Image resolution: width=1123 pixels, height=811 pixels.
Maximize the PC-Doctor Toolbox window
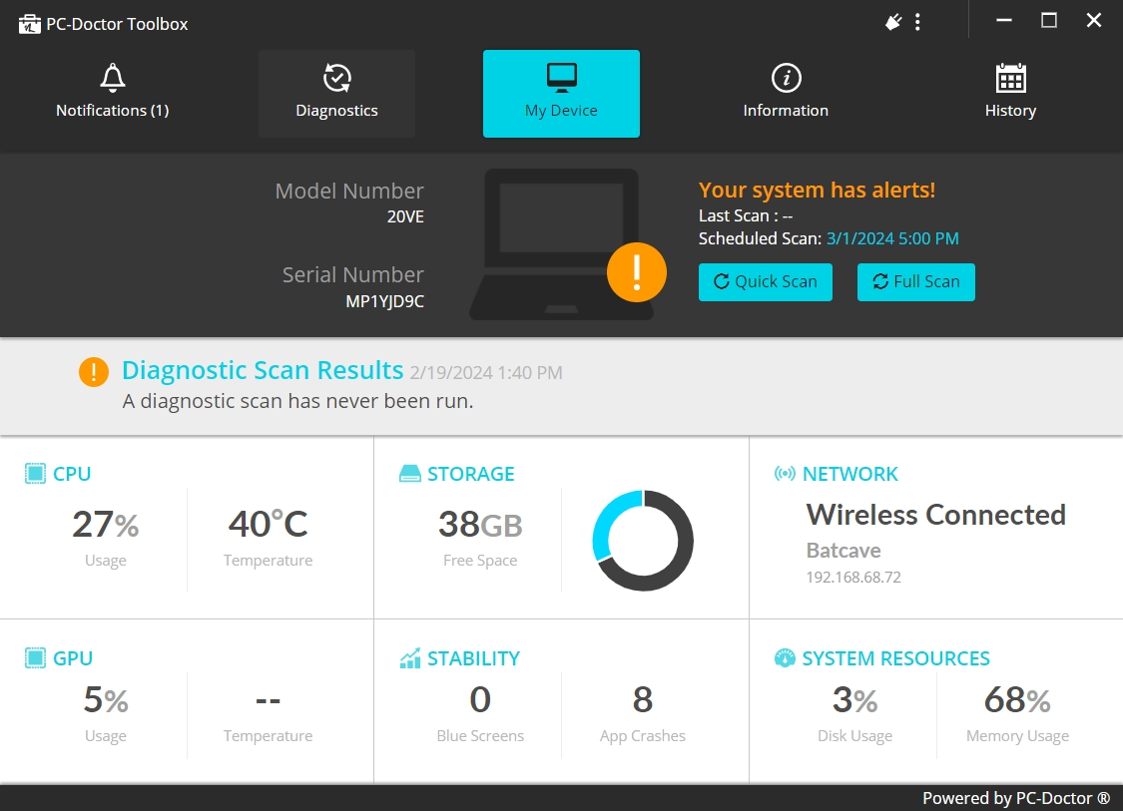[x=1048, y=20]
